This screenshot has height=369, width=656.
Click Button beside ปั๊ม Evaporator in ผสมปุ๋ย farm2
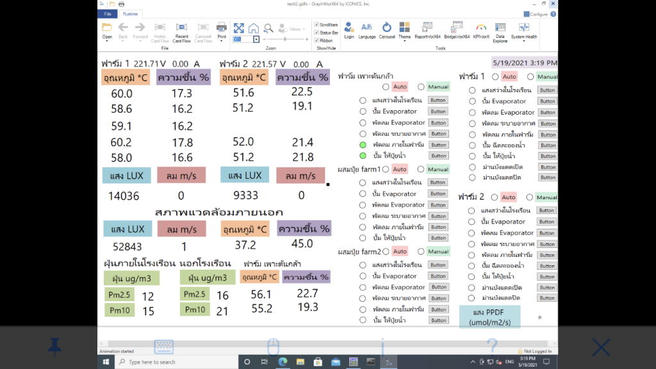(438, 276)
